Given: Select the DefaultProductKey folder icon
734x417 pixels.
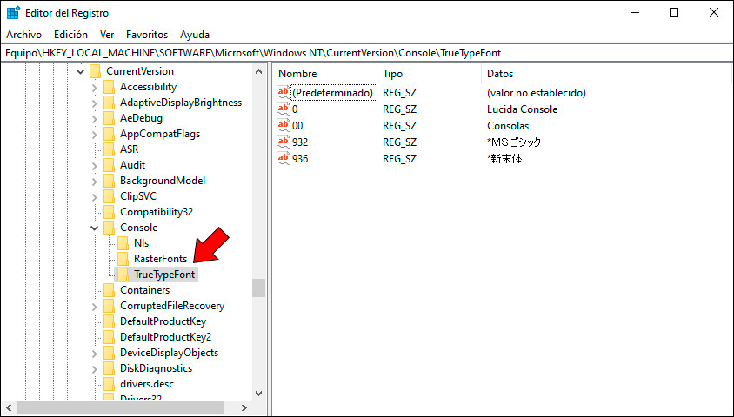Looking at the screenshot, I should [109, 321].
